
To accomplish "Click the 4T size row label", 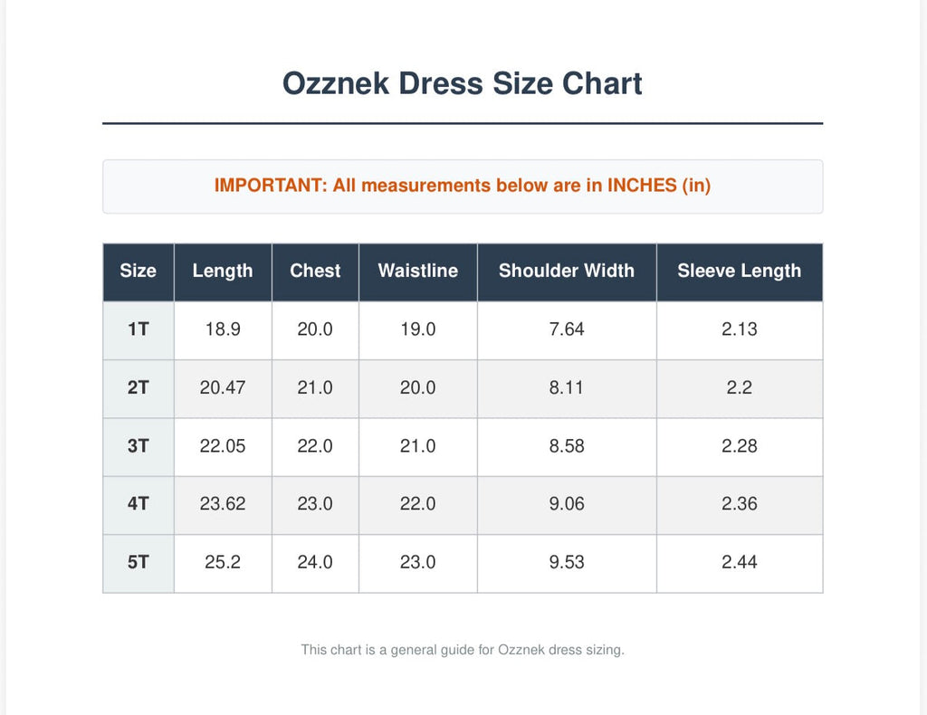I will pyautogui.click(x=139, y=505).
